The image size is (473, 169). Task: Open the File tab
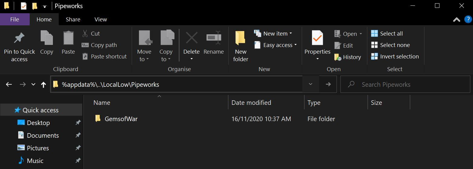pos(15,19)
